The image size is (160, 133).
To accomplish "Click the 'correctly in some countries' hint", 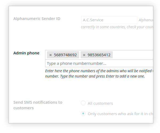I will pos(117,27).
